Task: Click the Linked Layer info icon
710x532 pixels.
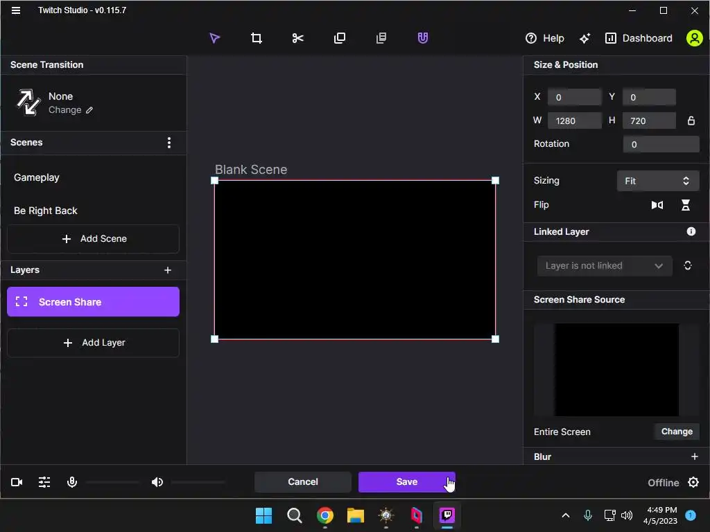Action: coord(691,231)
